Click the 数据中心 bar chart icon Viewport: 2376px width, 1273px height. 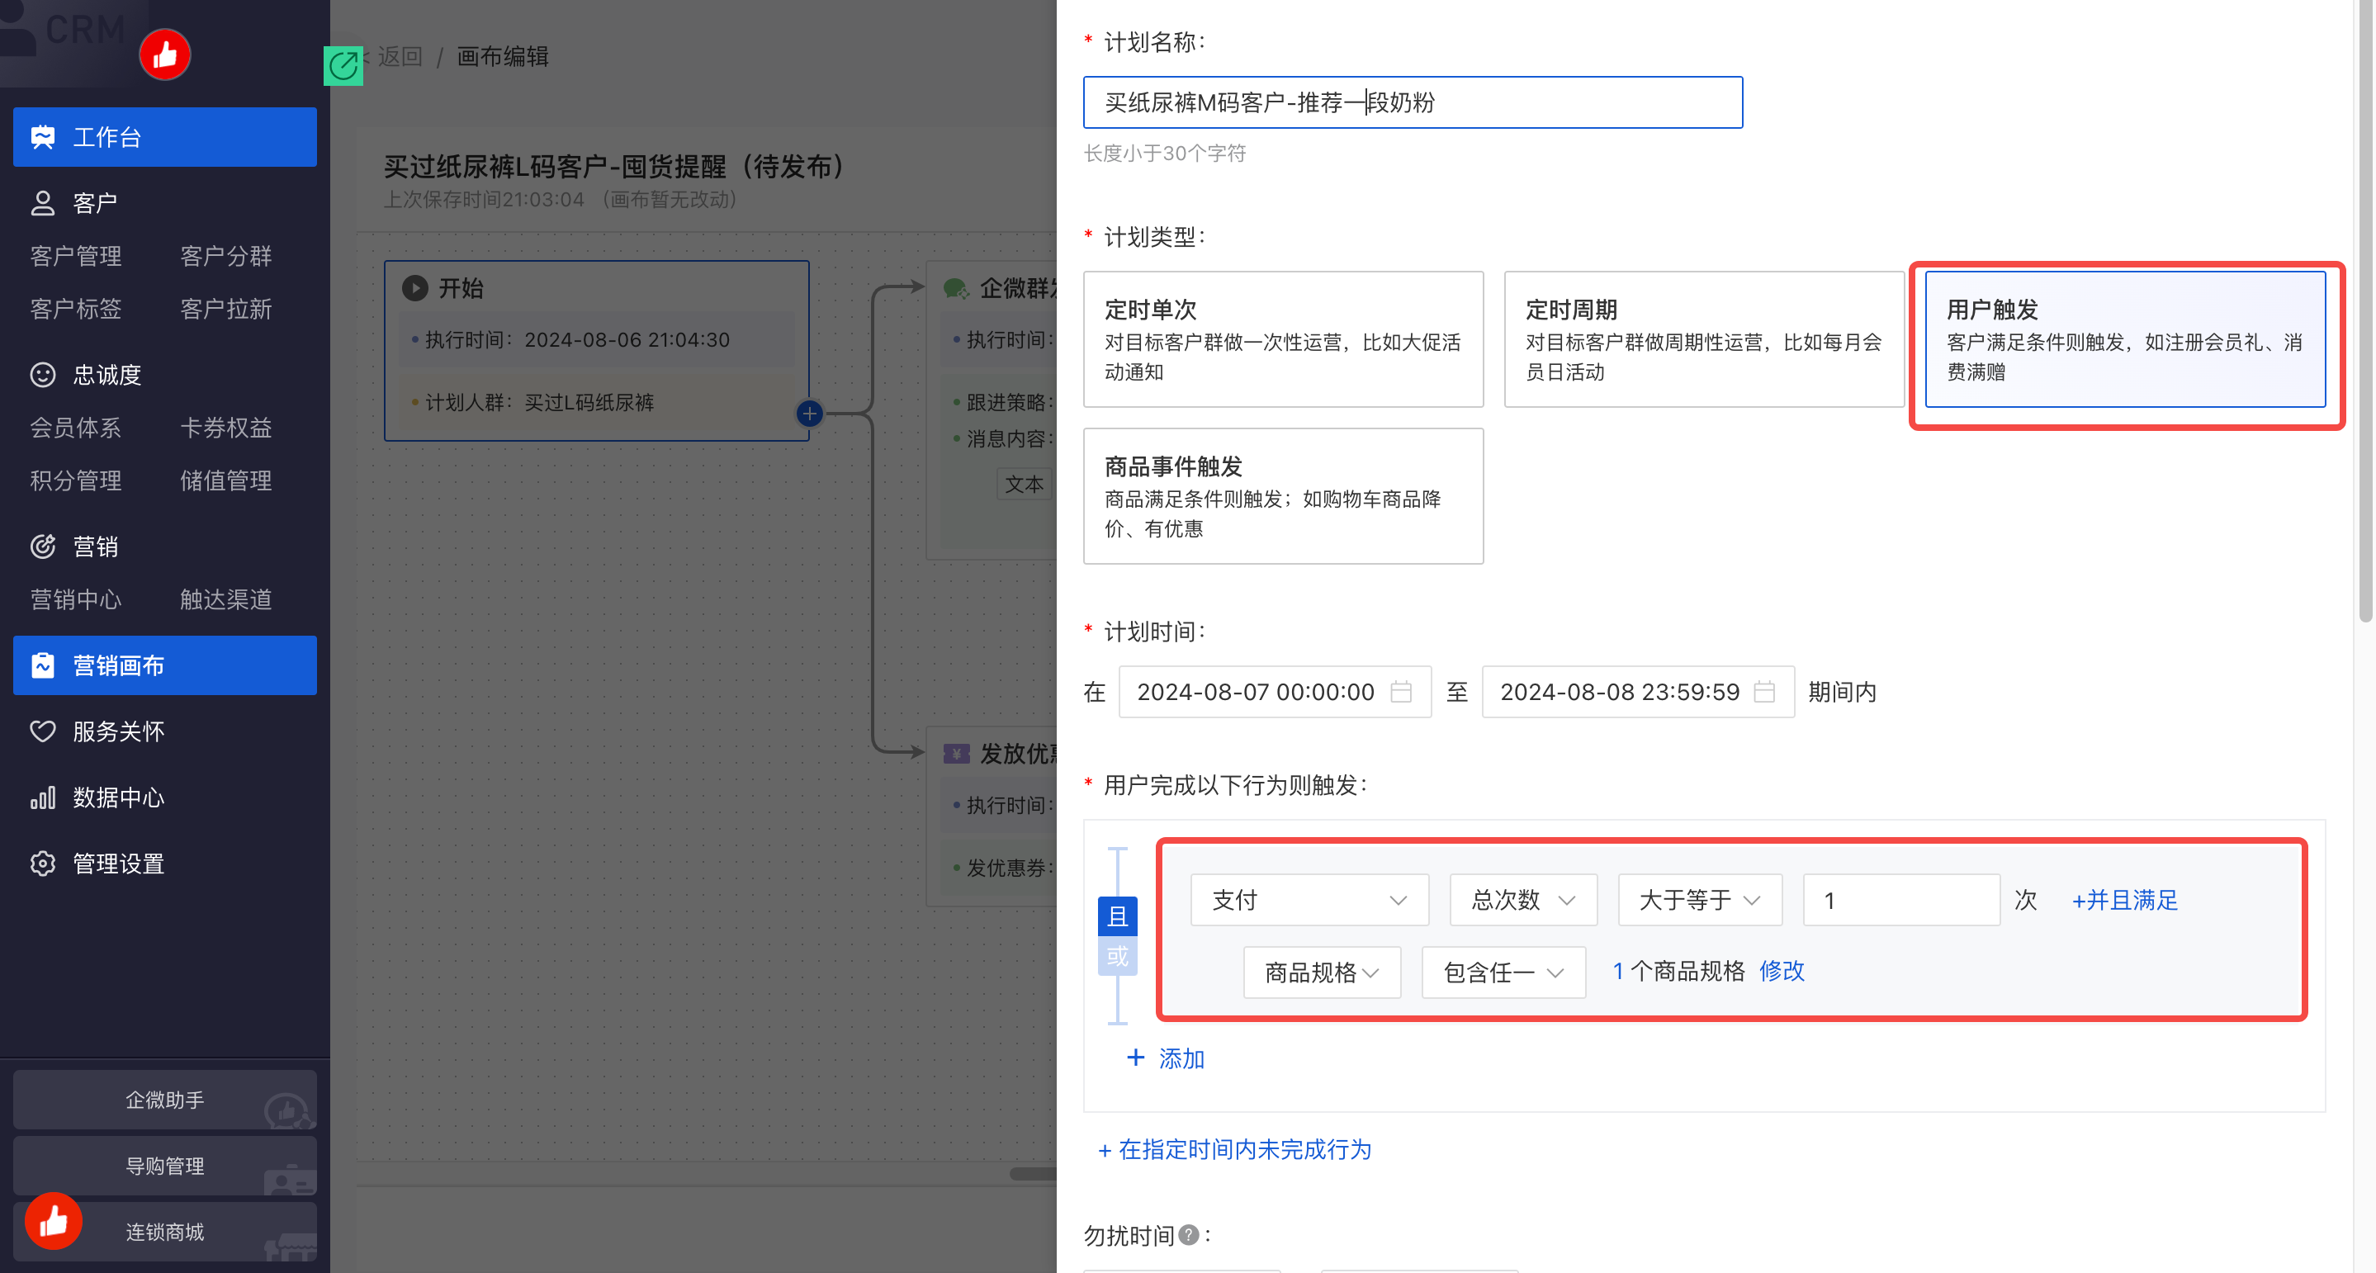(x=42, y=797)
